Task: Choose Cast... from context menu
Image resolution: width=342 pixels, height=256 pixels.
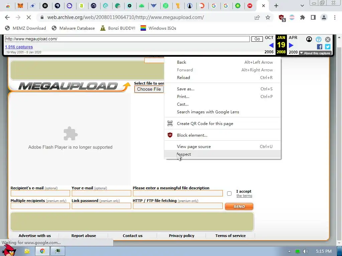Action: tap(222, 104)
